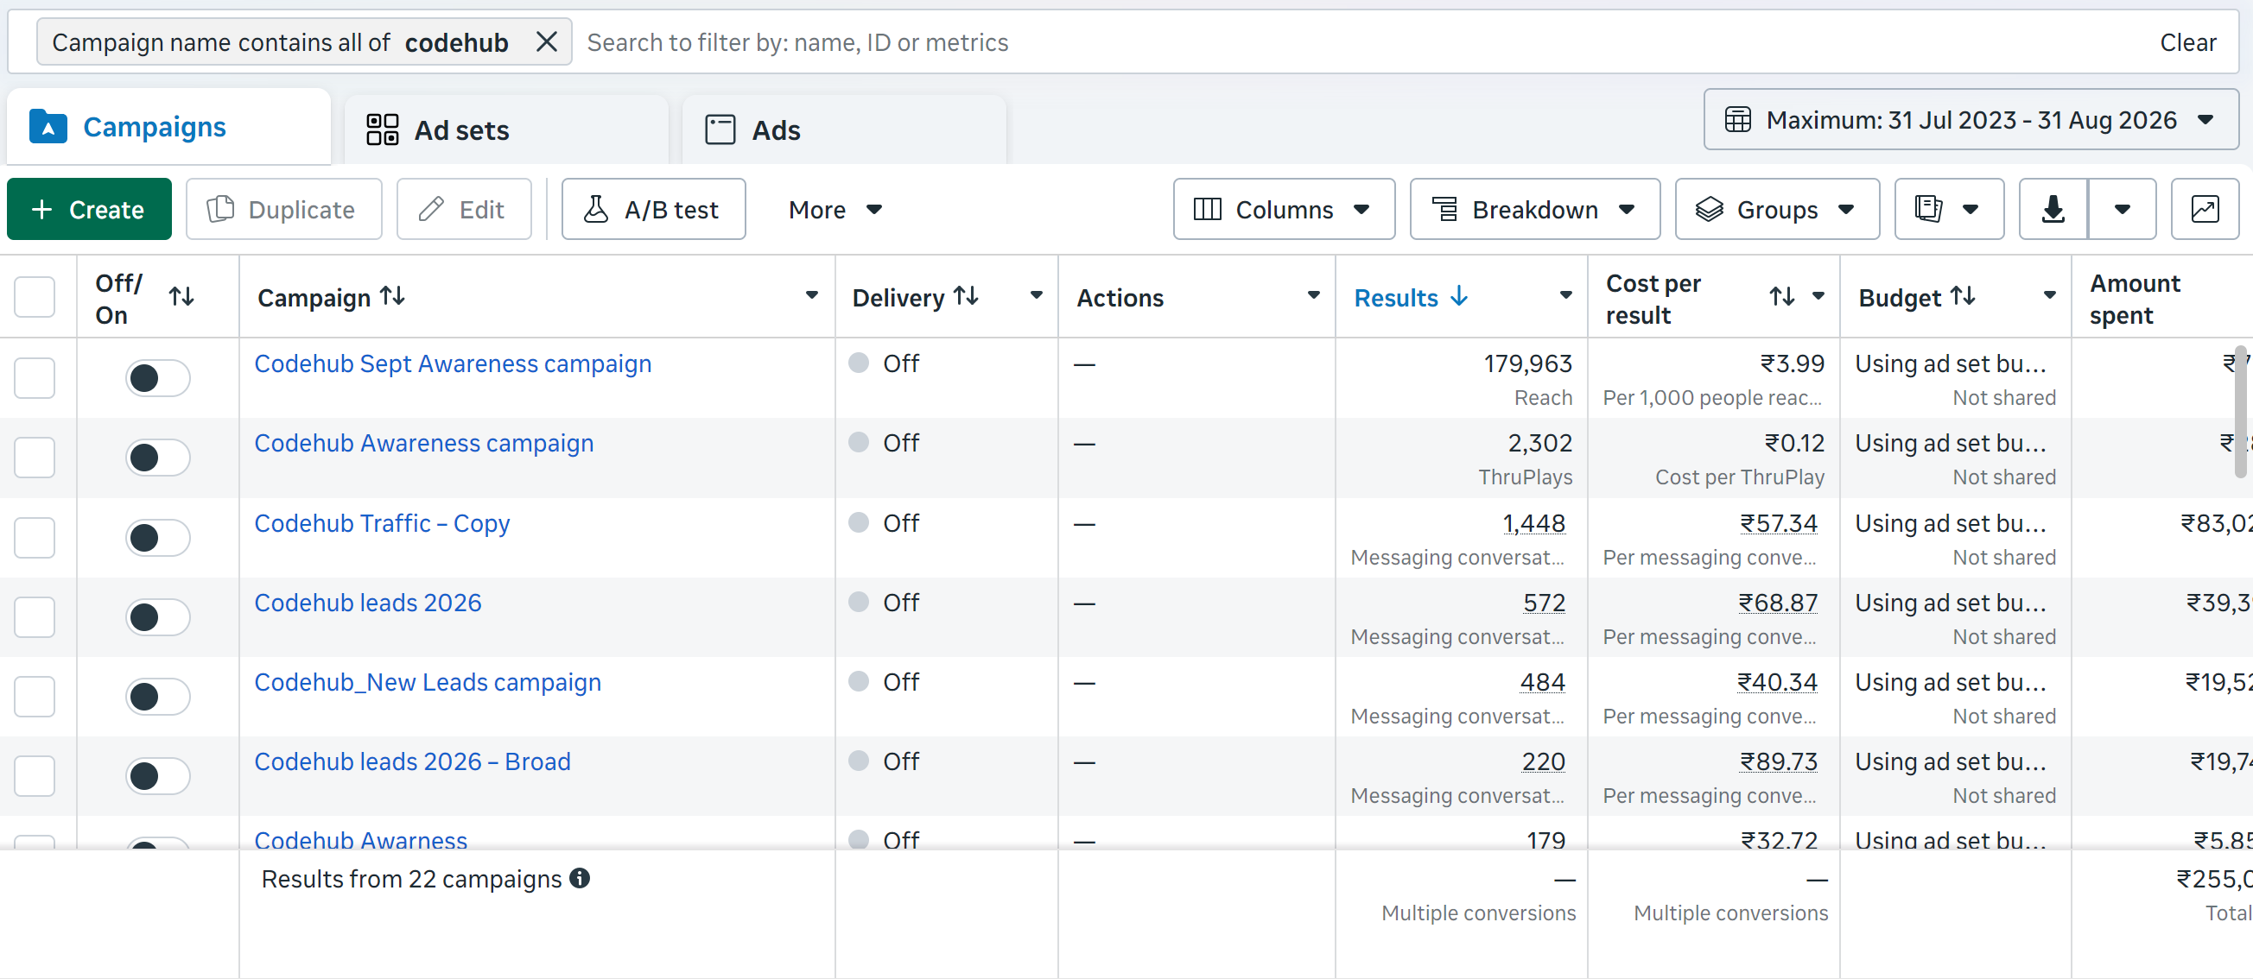Sort by the Campaign column arrows
Viewport: 2253px width, 979px height.
[x=393, y=297]
